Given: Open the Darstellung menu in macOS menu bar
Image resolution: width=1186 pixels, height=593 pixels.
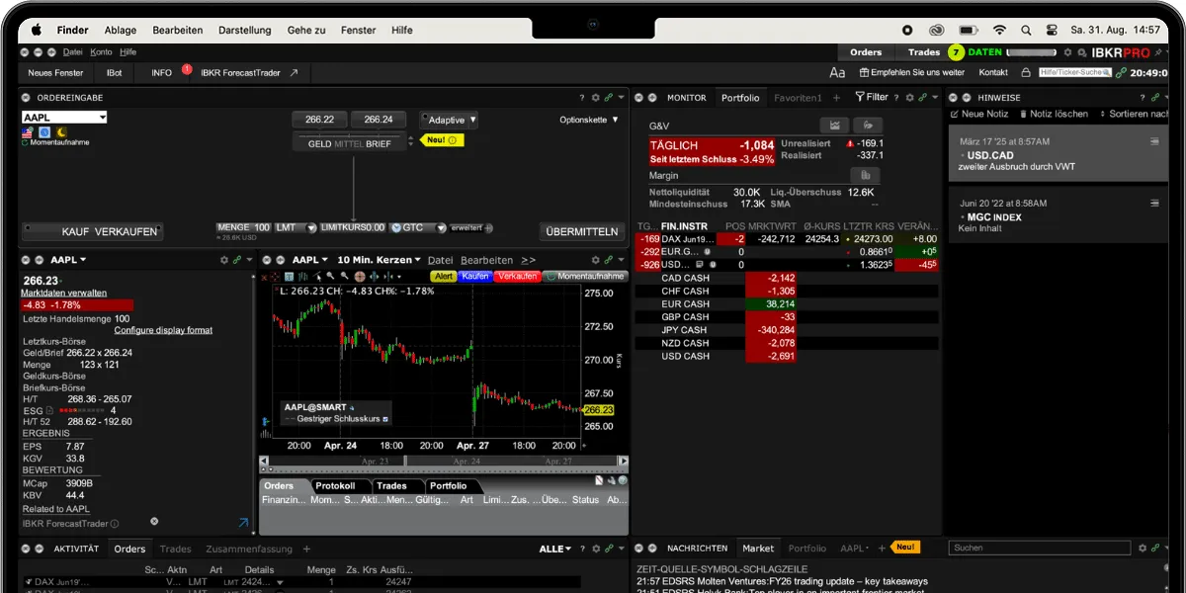Looking at the screenshot, I should (243, 30).
